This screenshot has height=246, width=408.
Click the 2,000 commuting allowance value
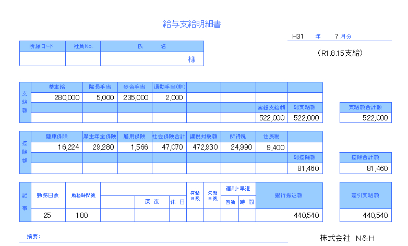(174, 97)
